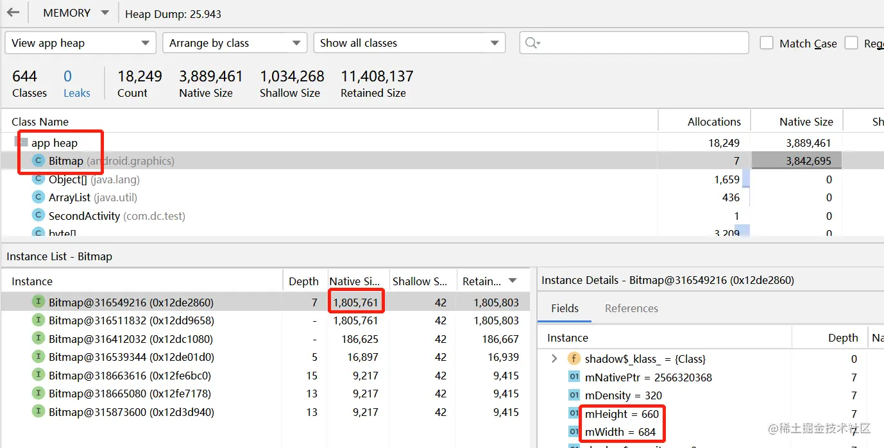
Task: Select the ArrayList (java.util) class row
Action: click(442, 197)
